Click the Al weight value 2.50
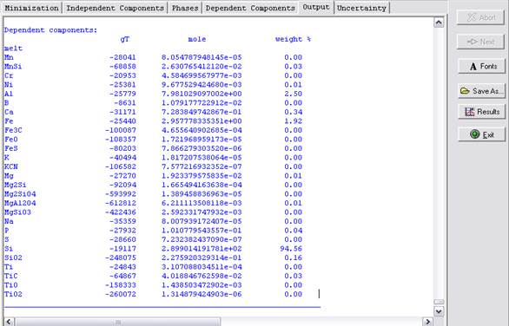This screenshot has width=509, height=326. [x=293, y=94]
